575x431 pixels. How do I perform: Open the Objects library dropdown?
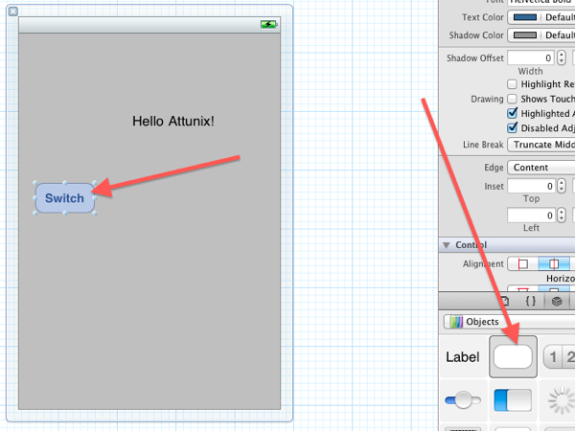[x=509, y=322]
